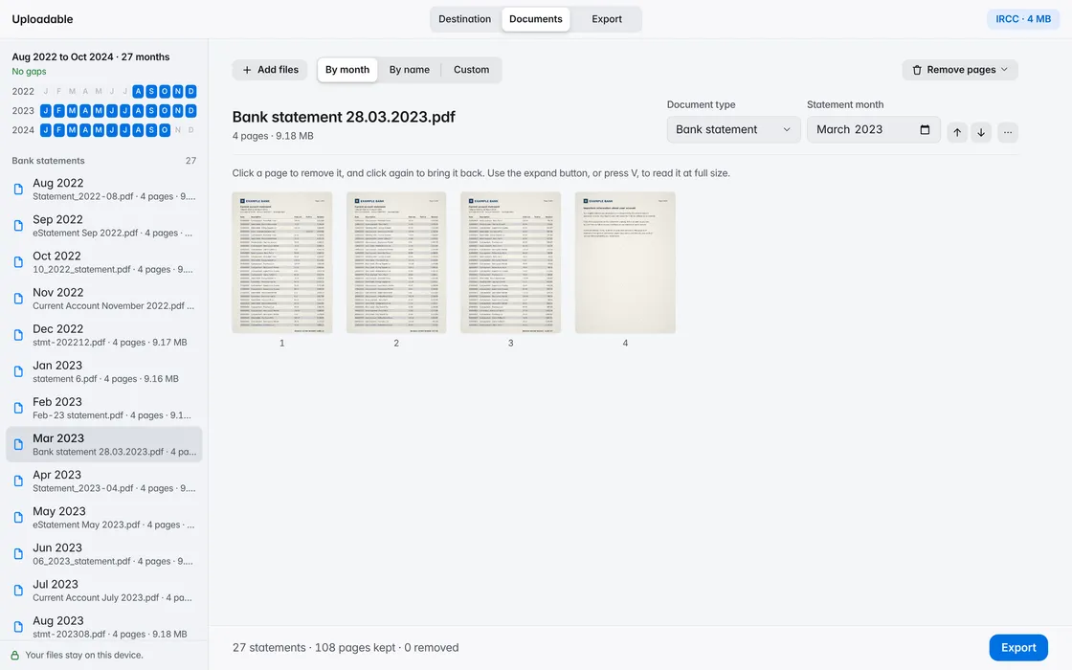This screenshot has width=1072, height=670.
Task: Open Jan 2023 statement 6.pdf
Action: click(x=104, y=371)
